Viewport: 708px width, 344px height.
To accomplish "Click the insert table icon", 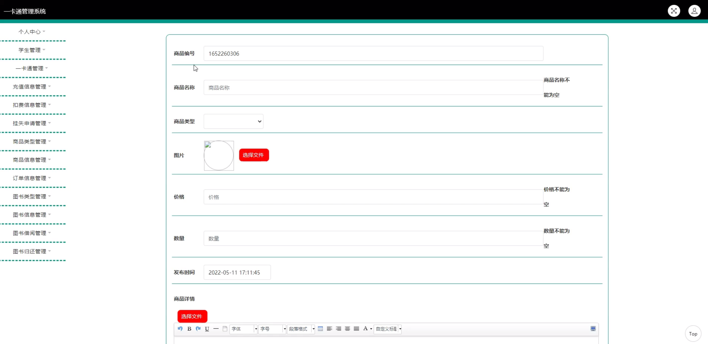I will pyautogui.click(x=320, y=329).
